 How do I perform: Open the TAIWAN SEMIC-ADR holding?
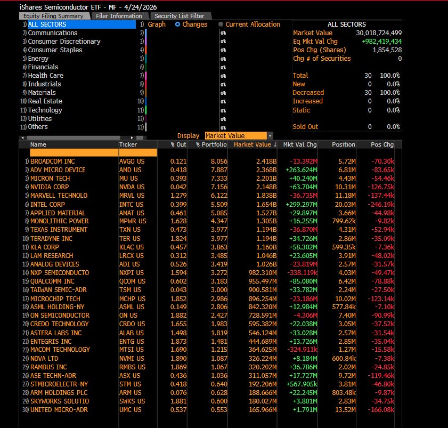tap(58, 290)
